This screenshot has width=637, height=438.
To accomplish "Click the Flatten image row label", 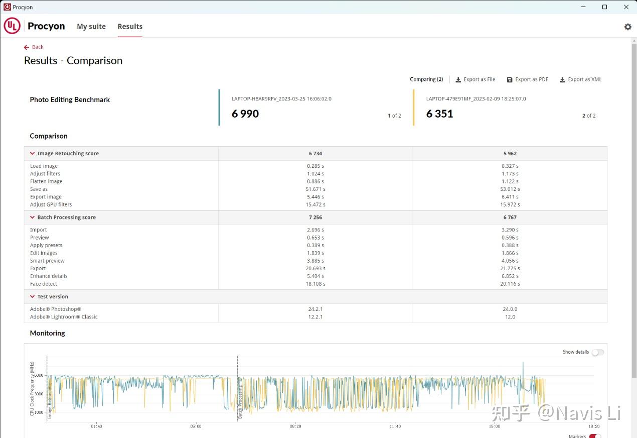I will point(46,182).
